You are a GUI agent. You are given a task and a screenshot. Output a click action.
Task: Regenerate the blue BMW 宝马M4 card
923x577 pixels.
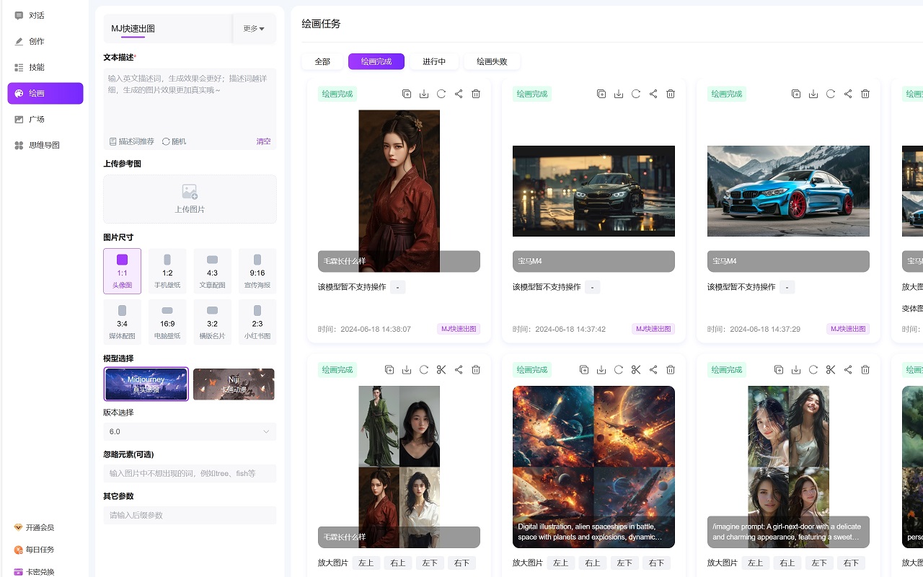(831, 94)
